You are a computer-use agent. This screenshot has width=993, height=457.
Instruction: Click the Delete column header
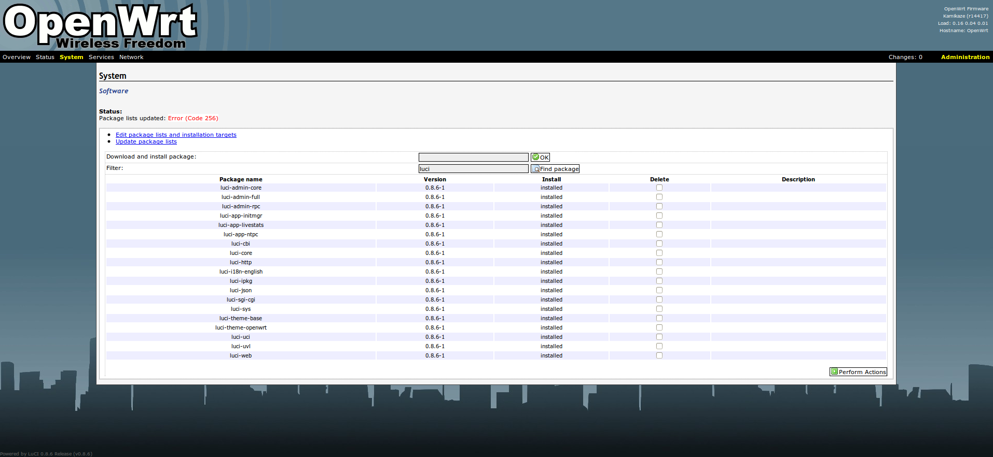click(659, 179)
